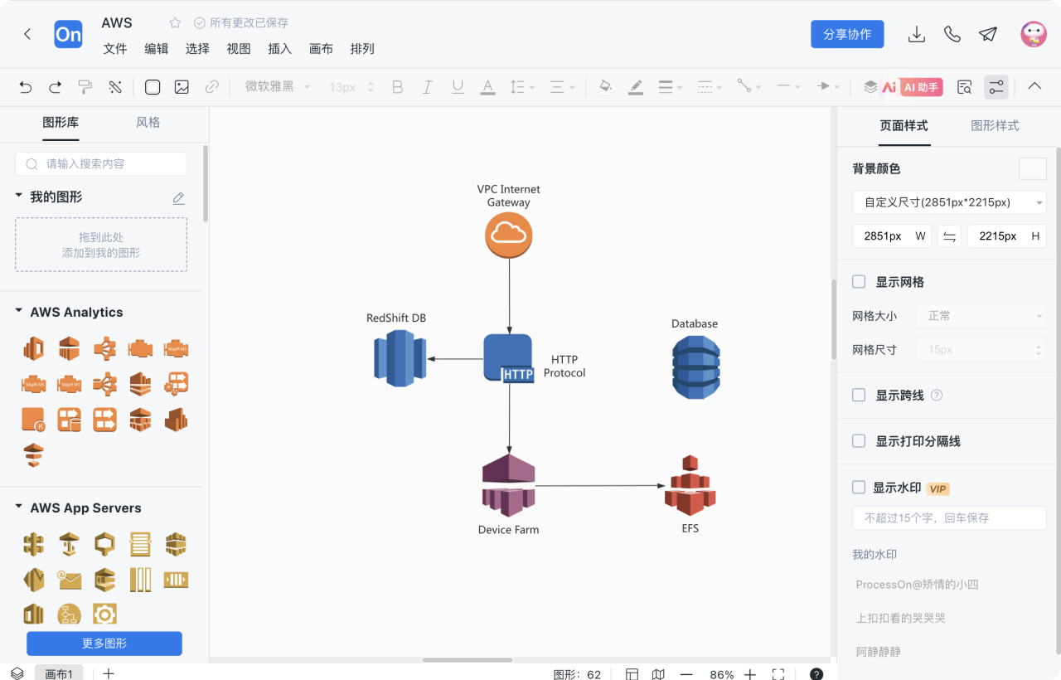This screenshot has height=680, width=1061.
Task: Open the 插入 menu
Action: tap(280, 49)
